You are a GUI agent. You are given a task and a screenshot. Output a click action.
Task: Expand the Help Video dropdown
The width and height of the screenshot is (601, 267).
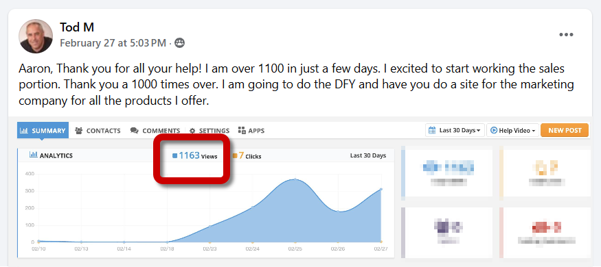[513, 130]
